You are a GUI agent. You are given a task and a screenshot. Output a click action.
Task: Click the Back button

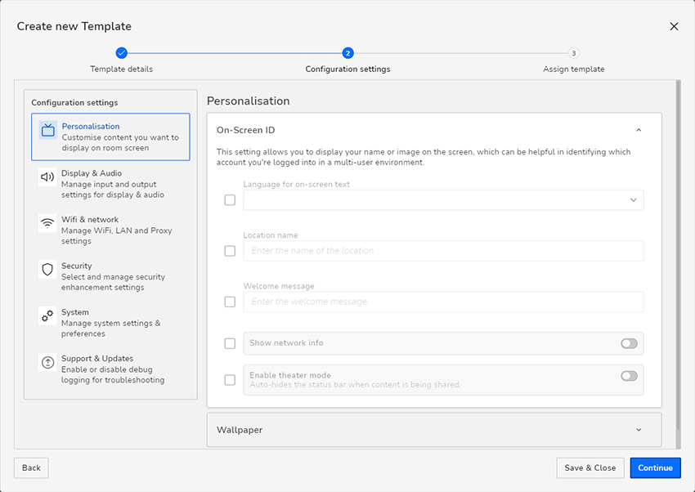(31, 468)
